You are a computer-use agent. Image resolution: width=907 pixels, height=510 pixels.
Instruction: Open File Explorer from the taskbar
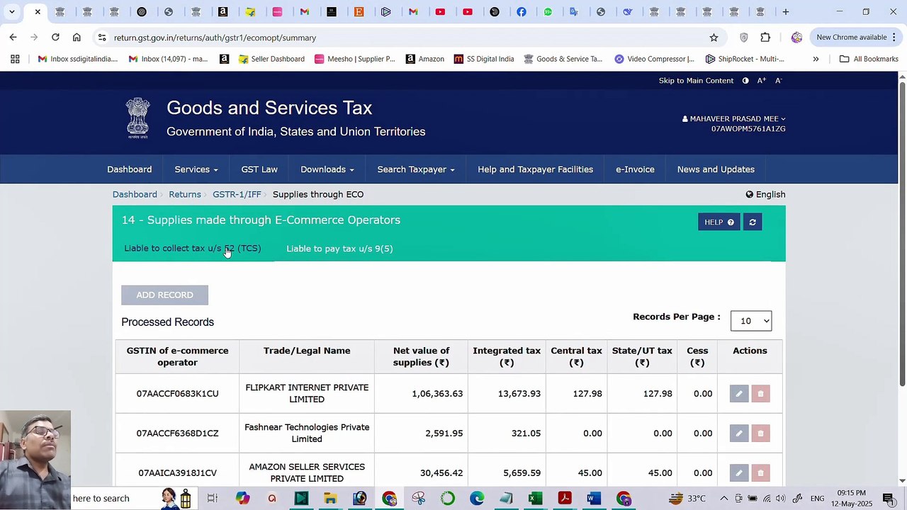tap(330, 499)
